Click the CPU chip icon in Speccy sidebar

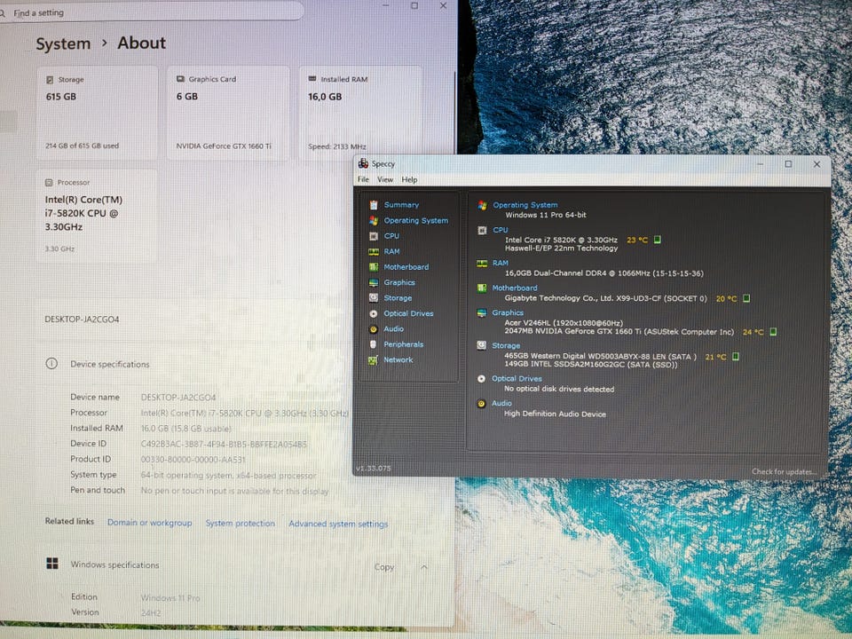[x=374, y=236]
